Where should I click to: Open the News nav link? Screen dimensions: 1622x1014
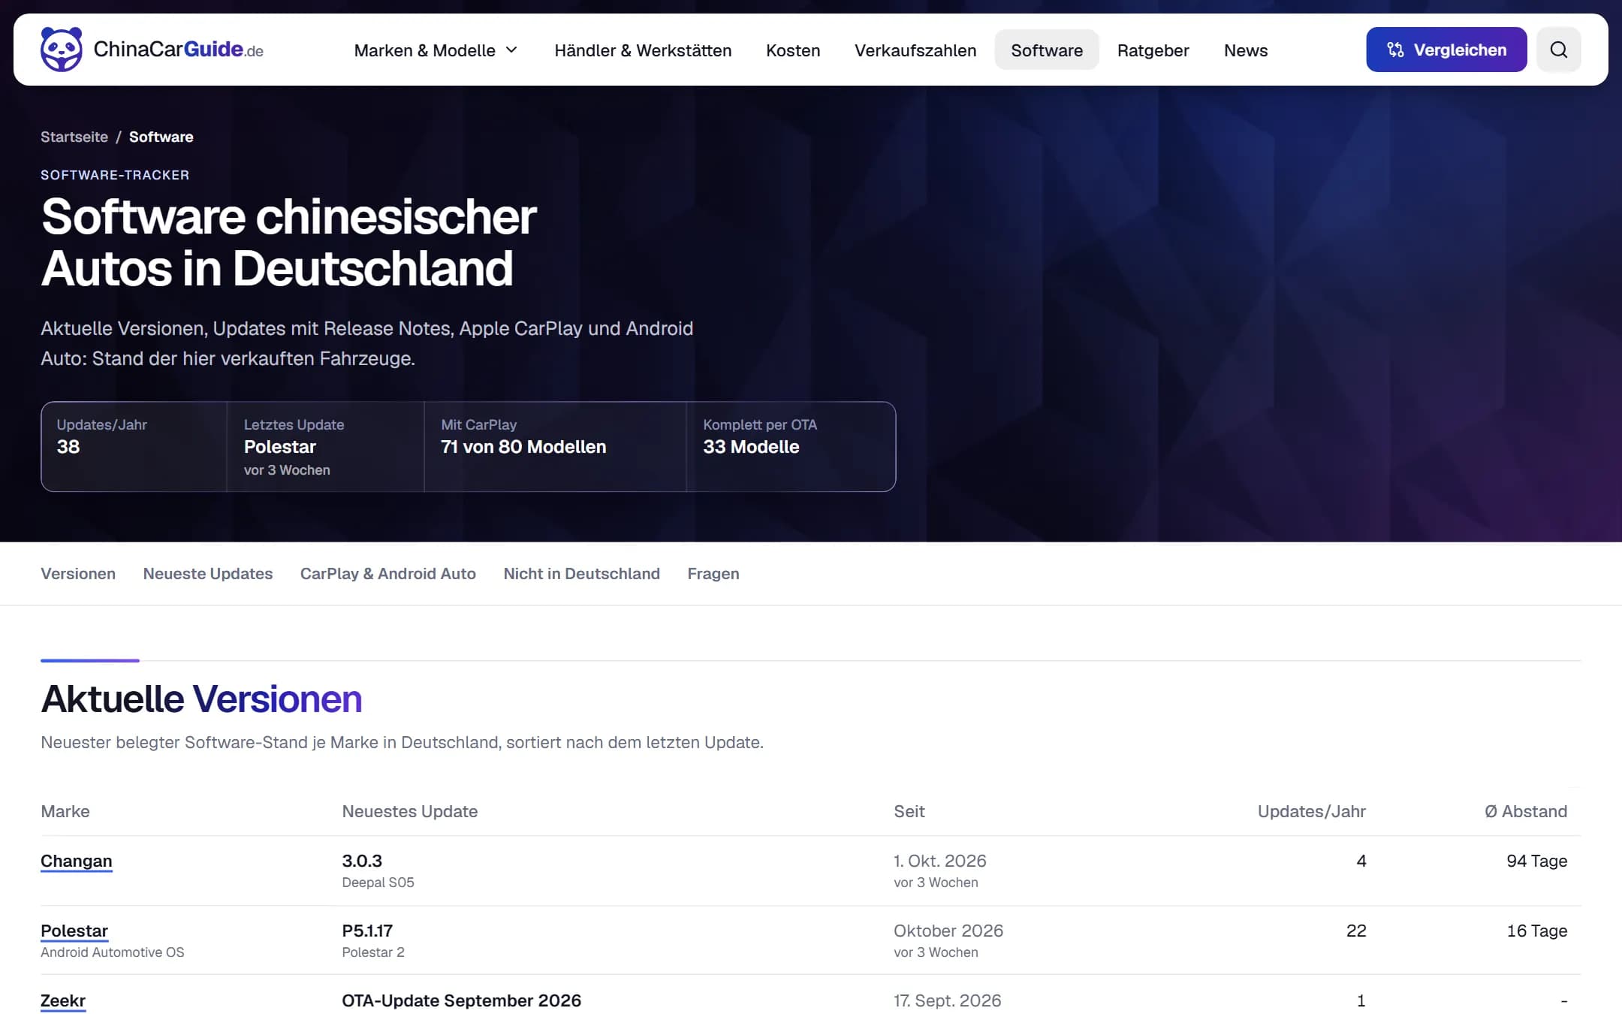[1246, 50]
